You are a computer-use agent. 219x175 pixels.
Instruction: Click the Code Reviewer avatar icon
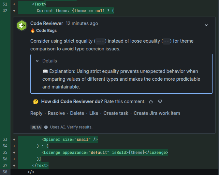pyautogui.click(x=22, y=26)
